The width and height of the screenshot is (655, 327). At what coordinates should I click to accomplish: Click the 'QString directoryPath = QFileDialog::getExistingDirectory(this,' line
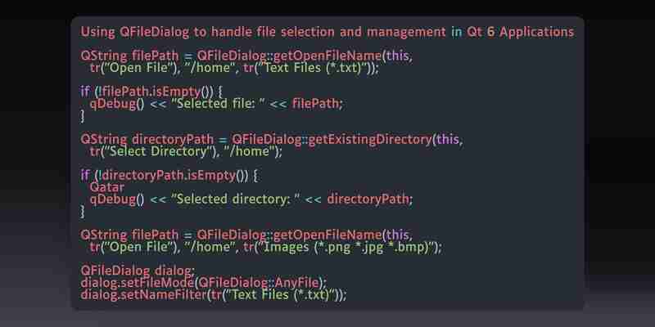point(272,140)
